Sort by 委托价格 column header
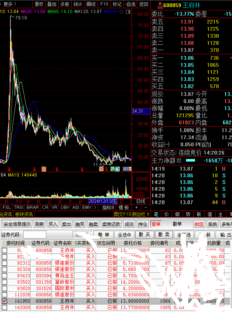Image resolution: width=232 pixels, height=312 pixels. [133, 243]
